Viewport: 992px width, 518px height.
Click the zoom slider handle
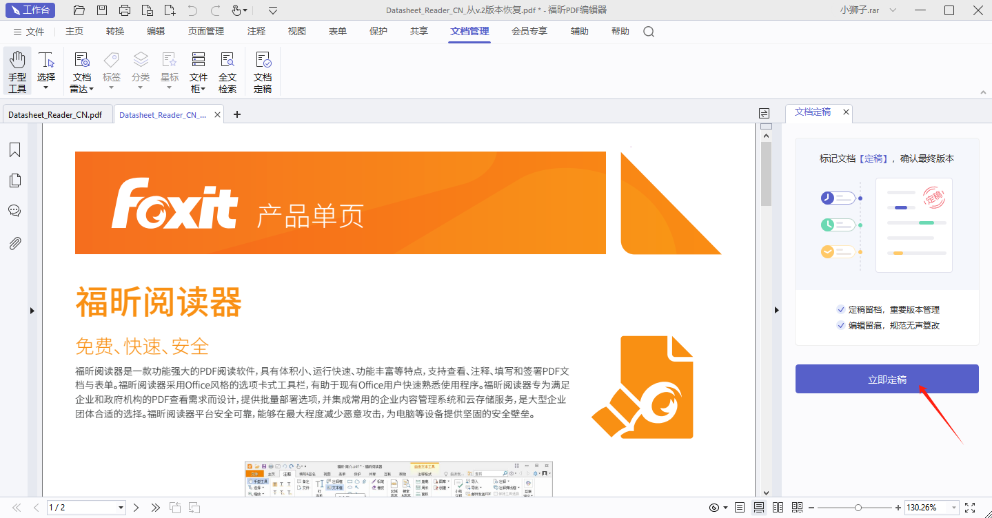858,508
